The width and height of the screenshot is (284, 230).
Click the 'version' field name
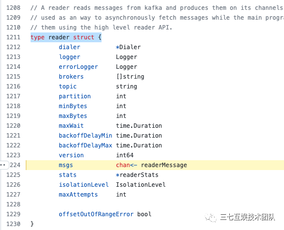71,155
